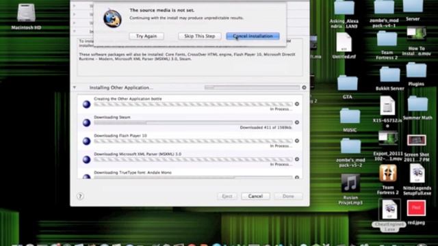
Task: Click the orb icon beside Downloading Flash Player 10
Action: coord(87,141)
